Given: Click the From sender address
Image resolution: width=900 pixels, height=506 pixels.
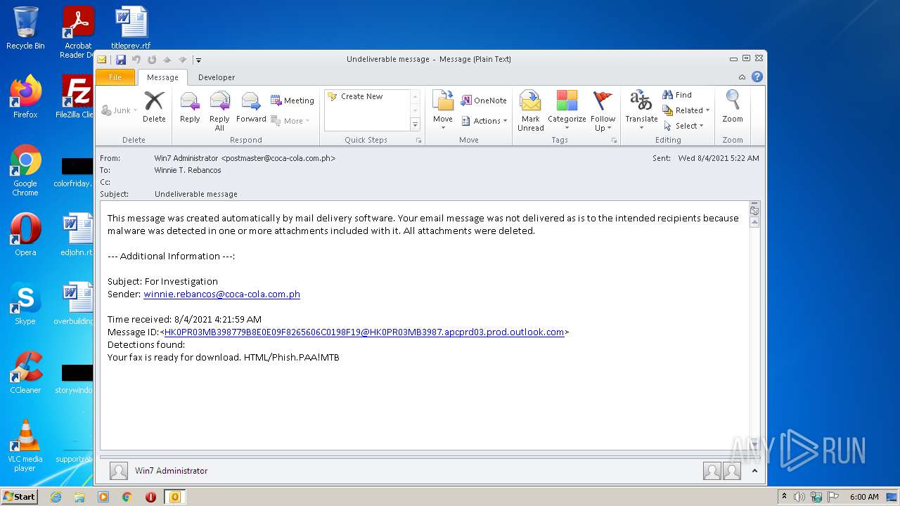Looking at the screenshot, I should point(245,158).
